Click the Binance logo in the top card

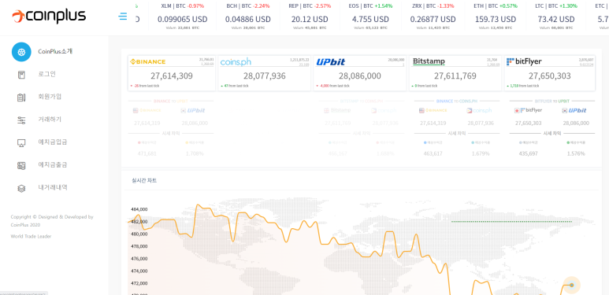click(147, 61)
